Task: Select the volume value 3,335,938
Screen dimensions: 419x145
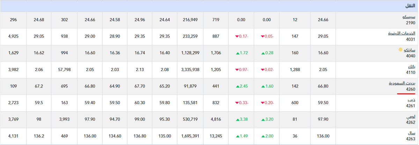Action: coord(190,70)
